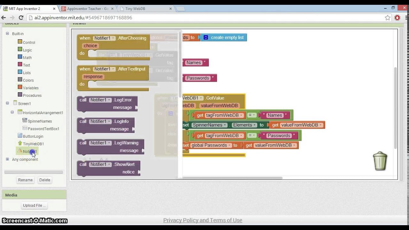The height and width of the screenshot is (230, 409).
Task: Click the browser back arrow
Action: pyautogui.click(x=4, y=18)
